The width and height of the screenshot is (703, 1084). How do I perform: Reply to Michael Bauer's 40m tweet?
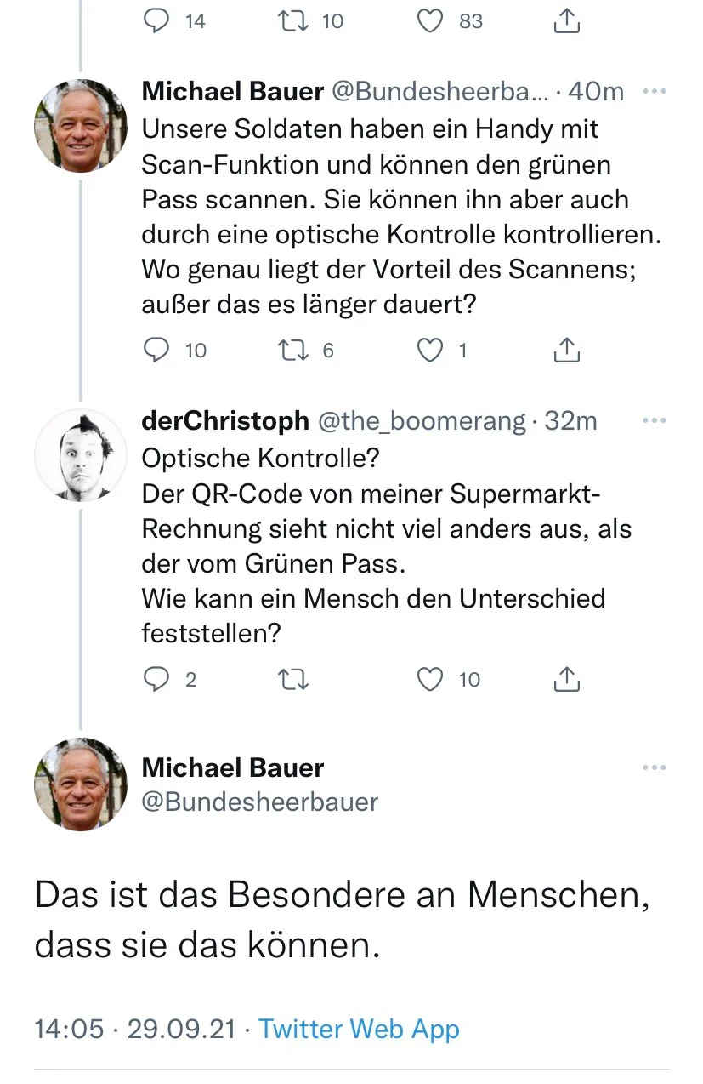[x=156, y=350]
